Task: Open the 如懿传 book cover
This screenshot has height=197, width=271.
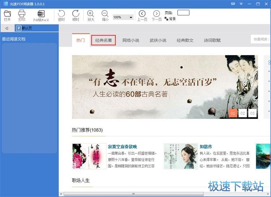Action: click(x=181, y=156)
